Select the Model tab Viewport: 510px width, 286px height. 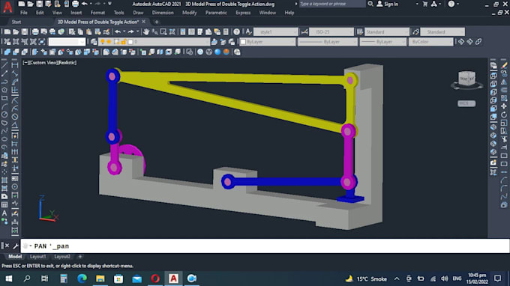pos(15,257)
